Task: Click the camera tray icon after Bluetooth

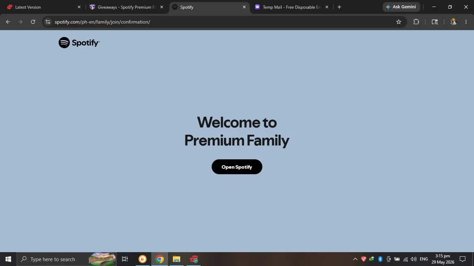Action: (x=389, y=259)
